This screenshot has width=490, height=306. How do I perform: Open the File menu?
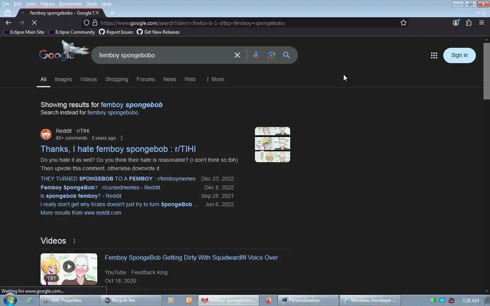[x=6, y=4]
